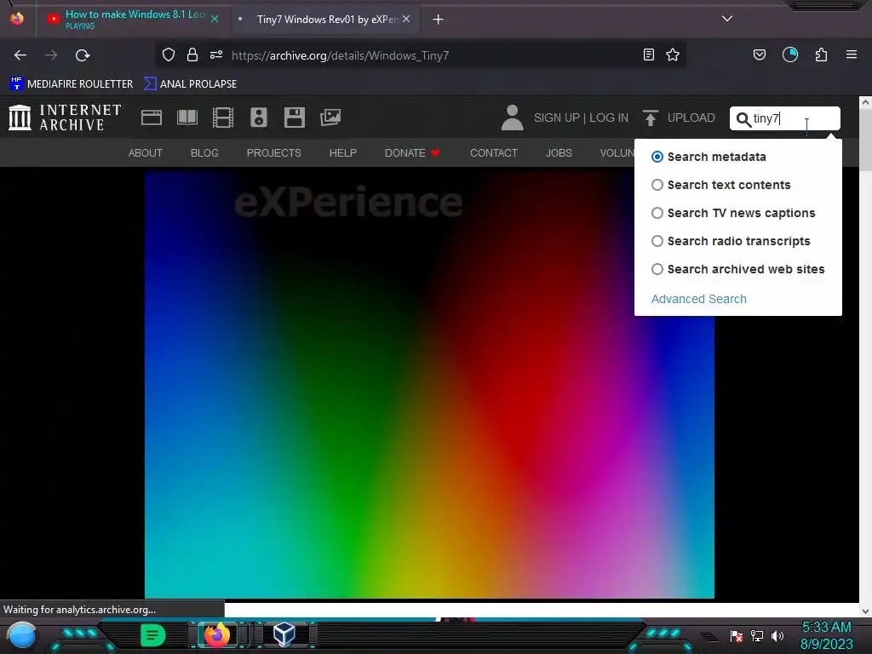Open the Firefox account/profile icon
This screenshot has height=654, width=872.
[790, 54]
